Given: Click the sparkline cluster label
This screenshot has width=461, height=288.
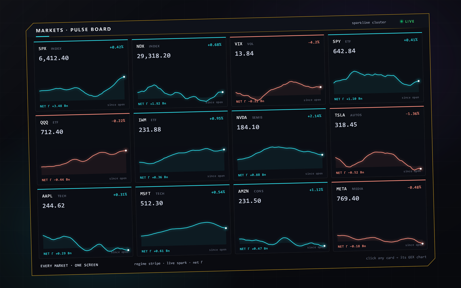Looking at the screenshot, I should tap(369, 22).
